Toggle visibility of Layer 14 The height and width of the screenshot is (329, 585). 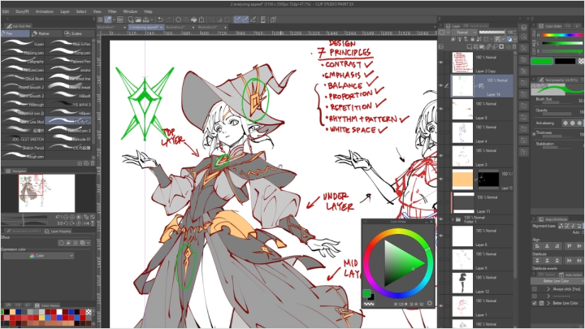tap(441, 85)
